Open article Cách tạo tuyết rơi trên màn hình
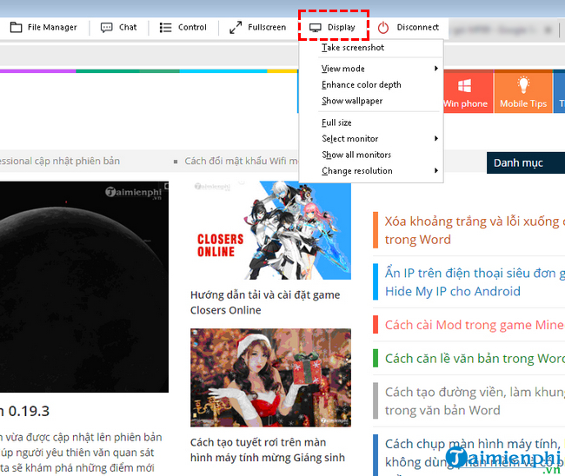 coord(268,450)
